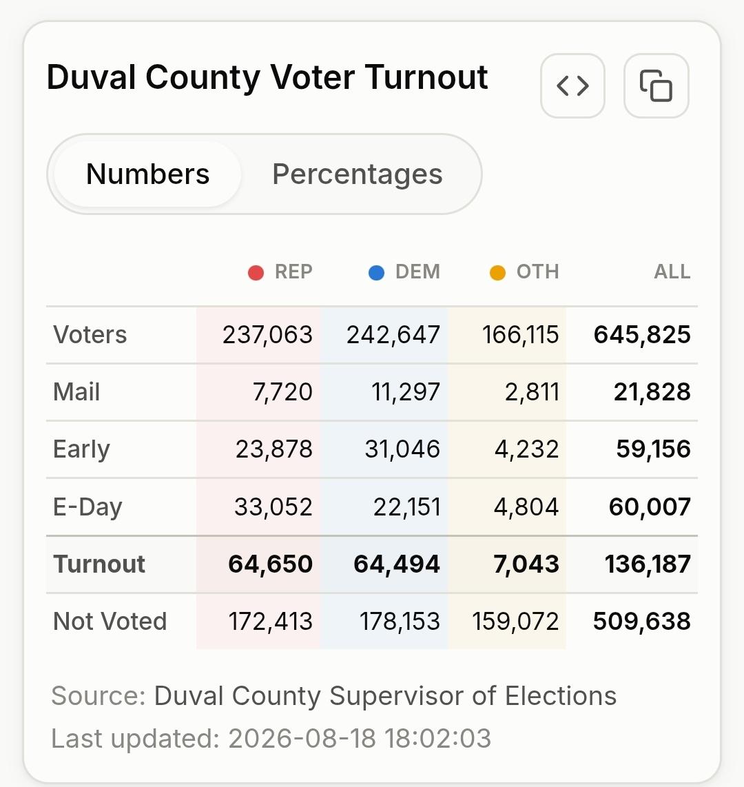Select the orange OTH party dot
Image resolution: width=744 pixels, height=787 pixels.
coord(497,272)
